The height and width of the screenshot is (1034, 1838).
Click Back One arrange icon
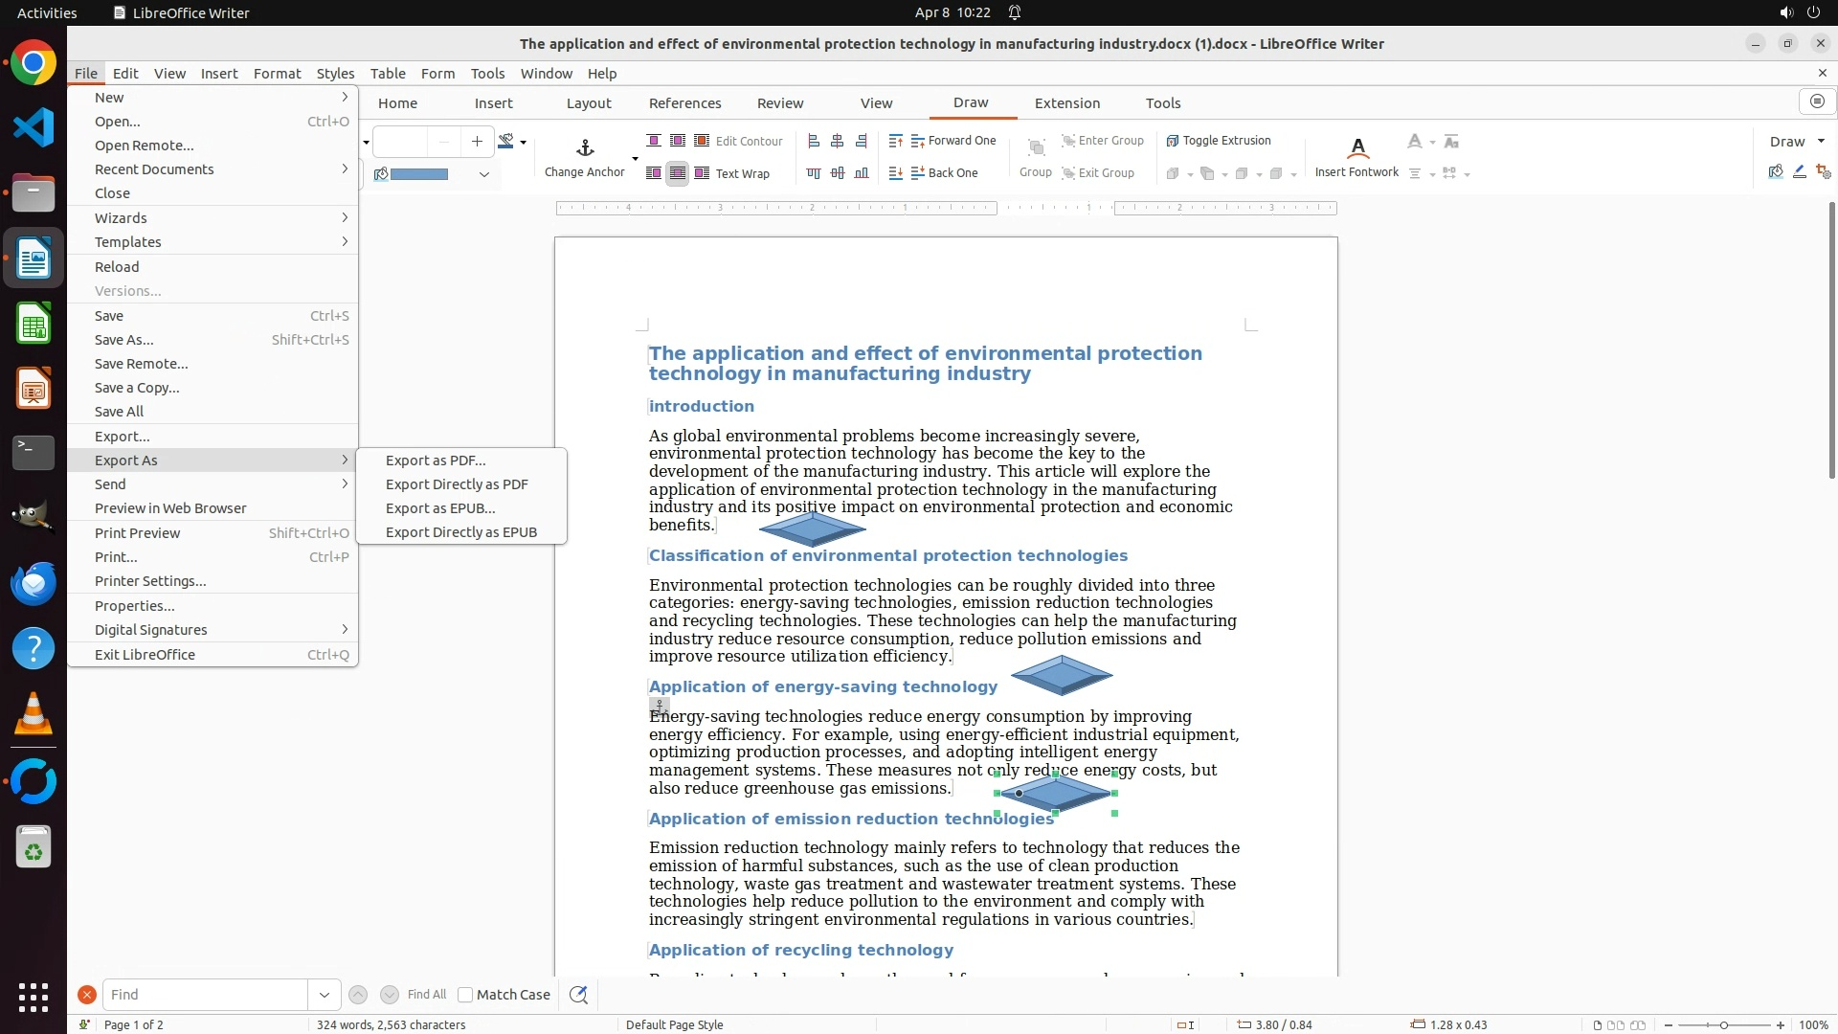918,173
